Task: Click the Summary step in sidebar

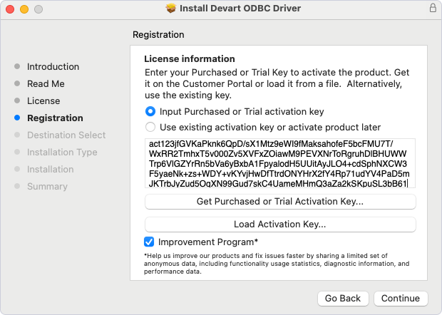Action: (x=47, y=187)
